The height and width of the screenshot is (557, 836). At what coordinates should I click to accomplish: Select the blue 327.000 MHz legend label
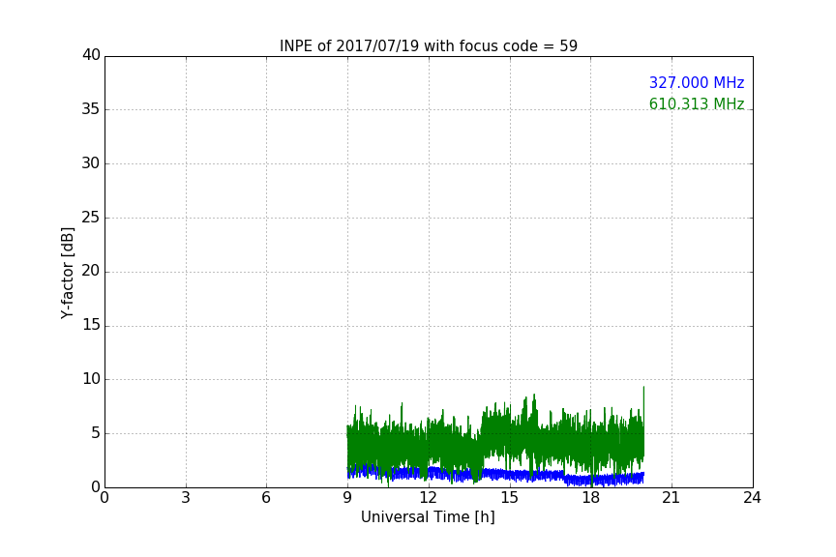pyautogui.click(x=697, y=82)
